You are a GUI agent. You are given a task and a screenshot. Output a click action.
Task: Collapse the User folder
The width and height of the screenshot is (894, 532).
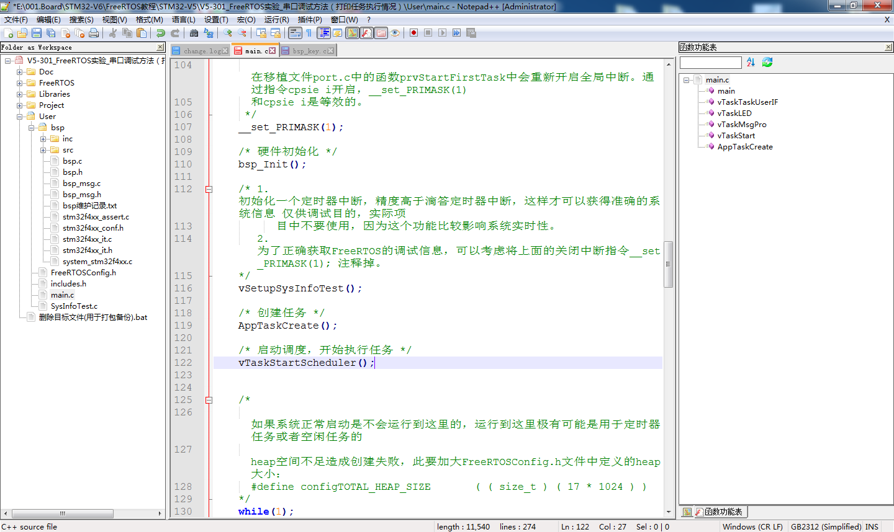[20, 117]
